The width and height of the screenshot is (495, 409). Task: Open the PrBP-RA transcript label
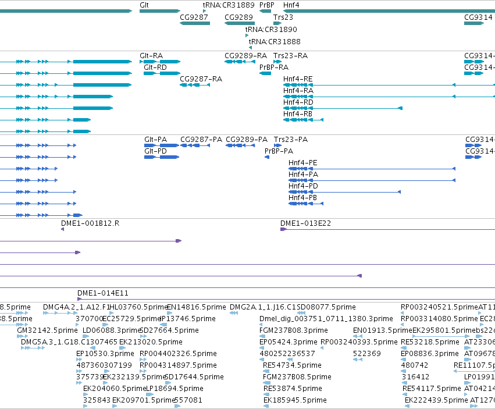tap(274, 67)
